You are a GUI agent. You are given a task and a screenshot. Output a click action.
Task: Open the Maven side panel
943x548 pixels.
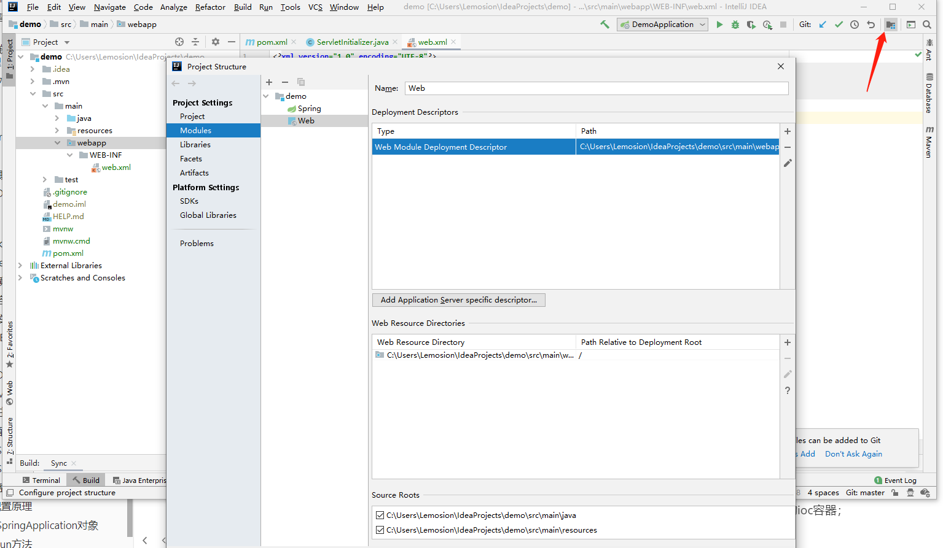pos(929,142)
